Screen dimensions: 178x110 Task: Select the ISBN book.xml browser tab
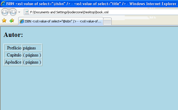[x=61, y=21]
